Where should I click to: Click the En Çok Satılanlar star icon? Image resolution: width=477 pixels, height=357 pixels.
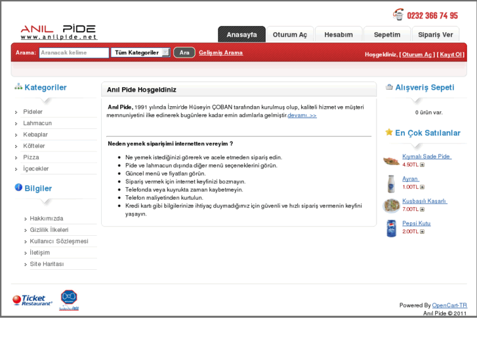pyautogui.click(x=389, y=132)
